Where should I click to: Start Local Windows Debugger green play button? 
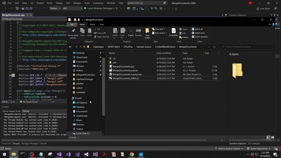[x=85, y=8]
